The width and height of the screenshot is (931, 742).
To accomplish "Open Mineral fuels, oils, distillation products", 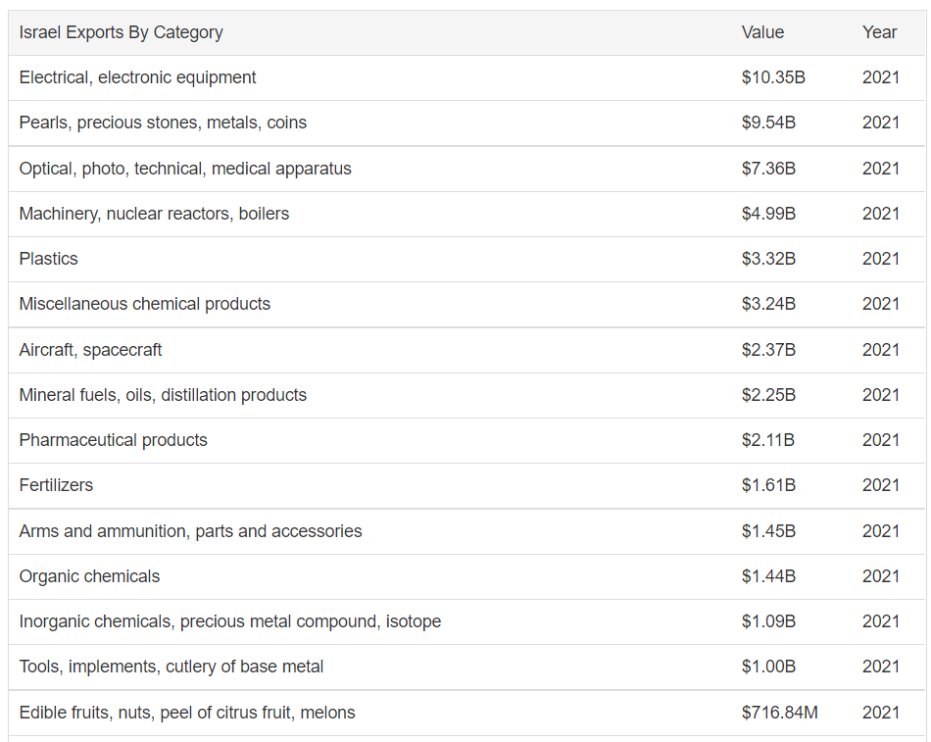I will (163, 395).
